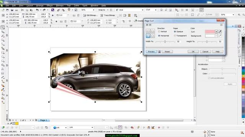Open the Undo history dropdown arrow
Screen dimensions: 245x137
click(x=41, y=10)
